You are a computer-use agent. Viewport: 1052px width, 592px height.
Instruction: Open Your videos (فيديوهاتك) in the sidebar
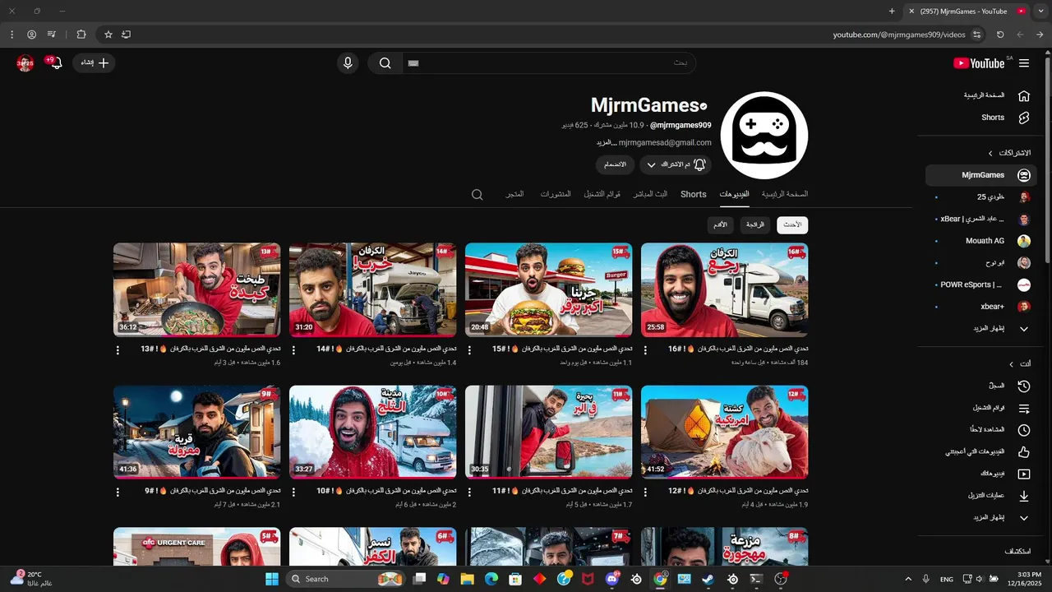[981, 474]
